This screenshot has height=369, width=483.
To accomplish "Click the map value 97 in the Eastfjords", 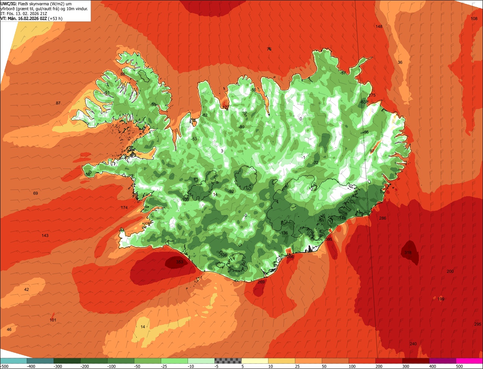I will 372,151.
